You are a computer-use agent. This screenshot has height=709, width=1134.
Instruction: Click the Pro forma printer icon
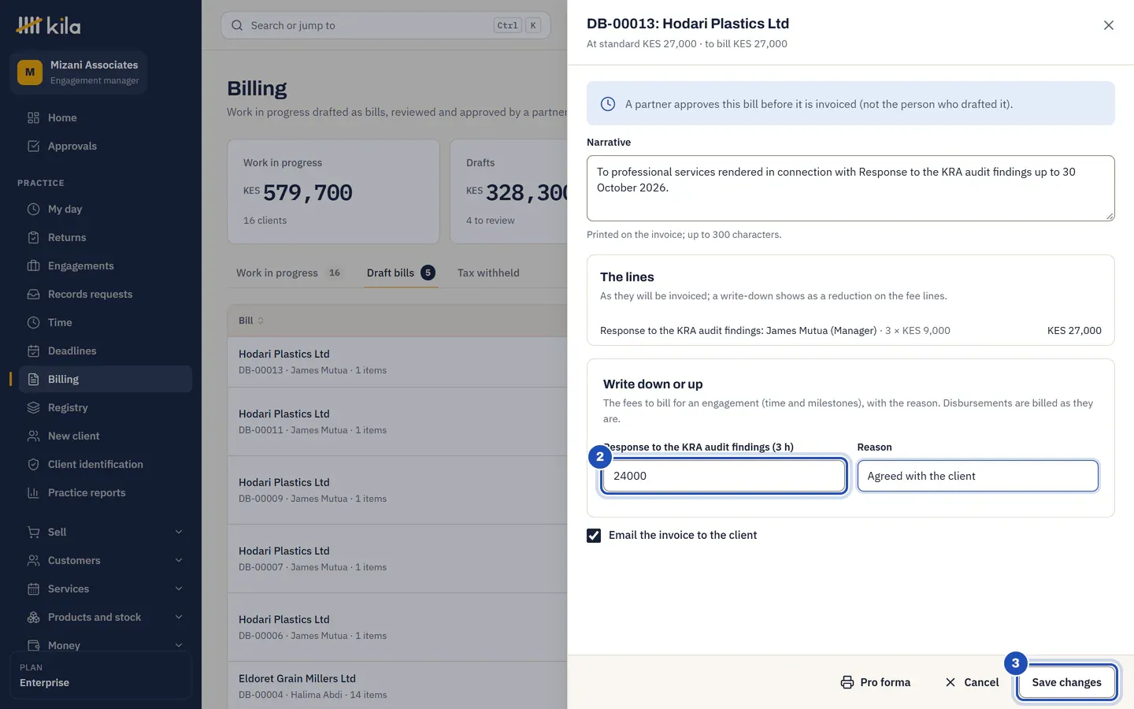(847, 682)
